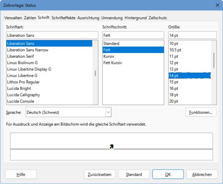223x184 pixels.
Task: Set font size to 10.5 pt
Action: click(190, 50)
